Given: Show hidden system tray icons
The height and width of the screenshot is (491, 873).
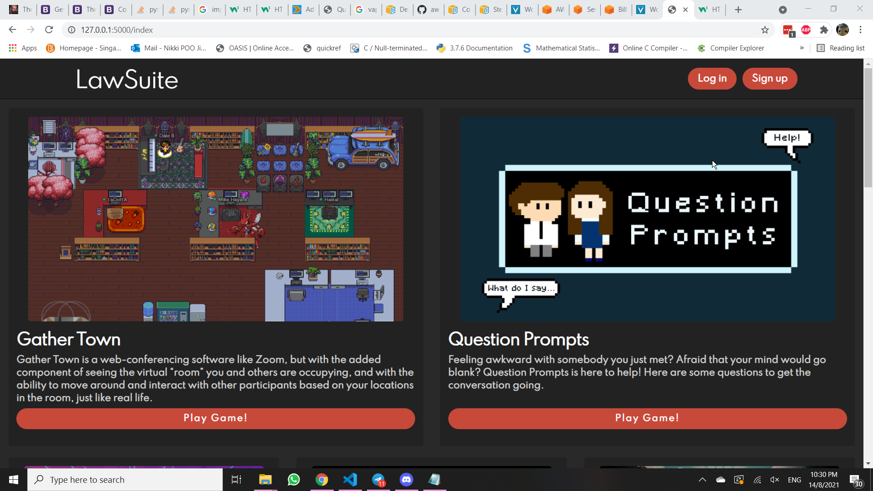Looking at the screenshot, I should coord(702,480).
